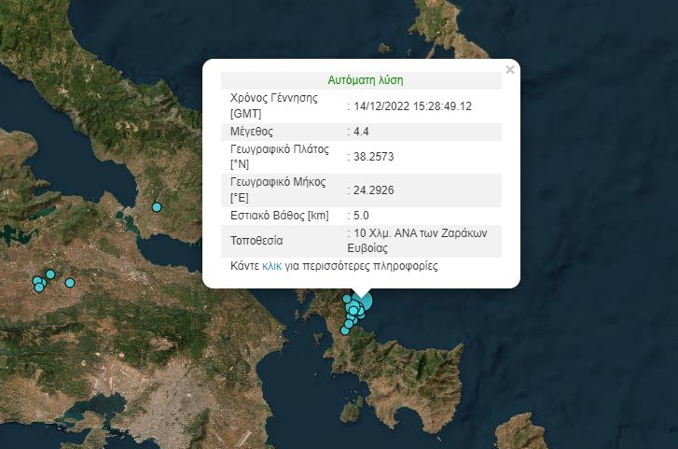Select the bottom marker of the western marker group
The height and width of the screenshot is (449, 678).
point(39,288)
